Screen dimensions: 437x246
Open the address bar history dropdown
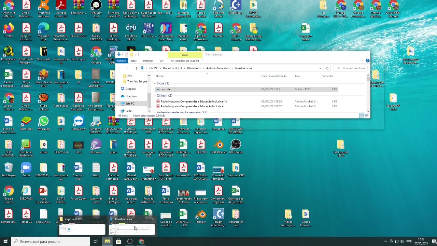coord(320,68)
